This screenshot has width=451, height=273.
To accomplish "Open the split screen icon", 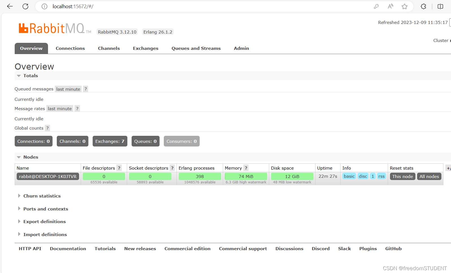I will coord(440,6).
